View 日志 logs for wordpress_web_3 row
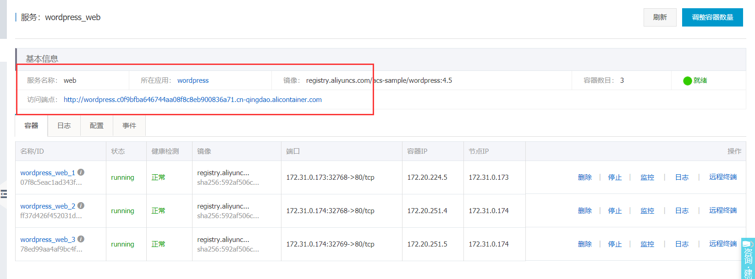Viewport: 755px width, 279px height. (682, 244)
